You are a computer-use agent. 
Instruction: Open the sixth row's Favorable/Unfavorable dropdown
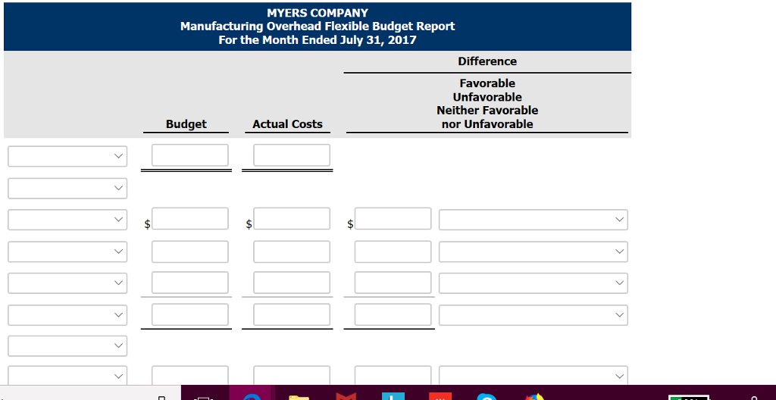point(533,315)
